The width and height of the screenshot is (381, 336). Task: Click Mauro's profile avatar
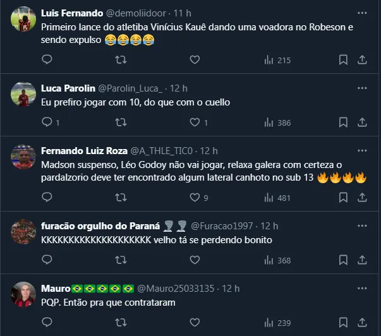click(23, 294)
